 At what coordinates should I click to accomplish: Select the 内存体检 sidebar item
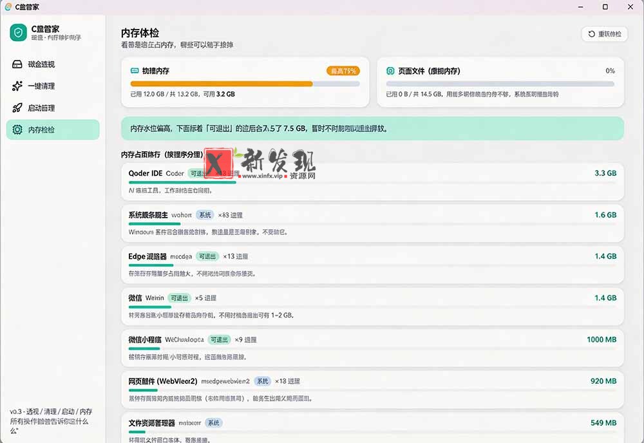point(53,129)
